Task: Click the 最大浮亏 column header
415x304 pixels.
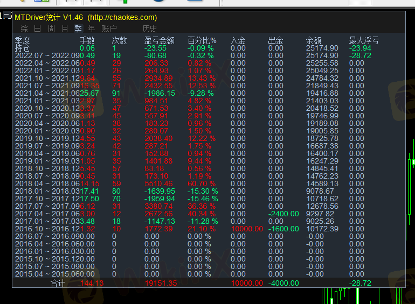Action: pos(364,40)
